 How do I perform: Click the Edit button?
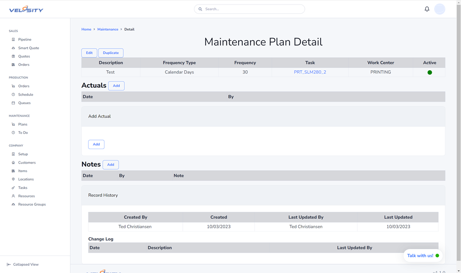click(x=89, y=53)
